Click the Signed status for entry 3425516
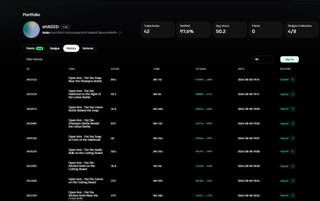Viewport: 320px width, 201px height. coord(284,80)
